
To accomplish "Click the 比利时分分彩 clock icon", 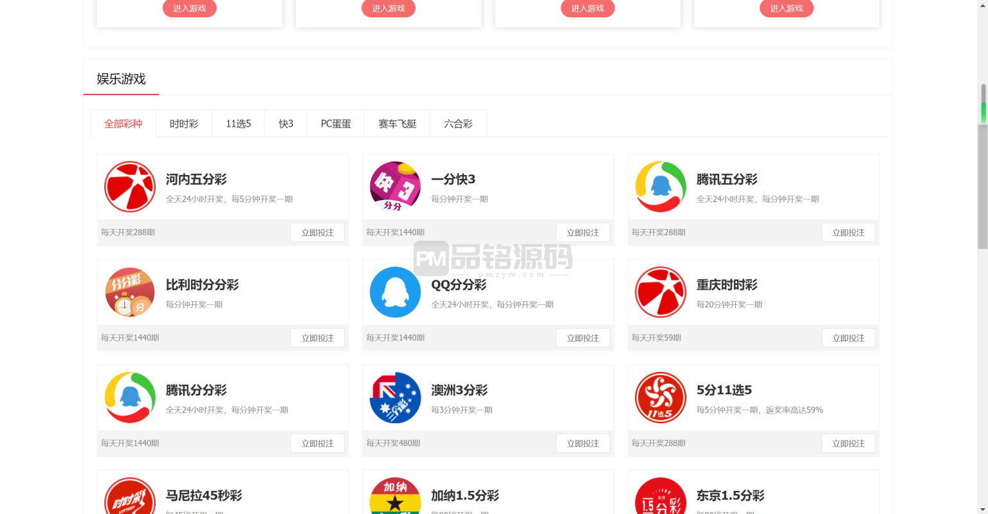I will (130, 292).
